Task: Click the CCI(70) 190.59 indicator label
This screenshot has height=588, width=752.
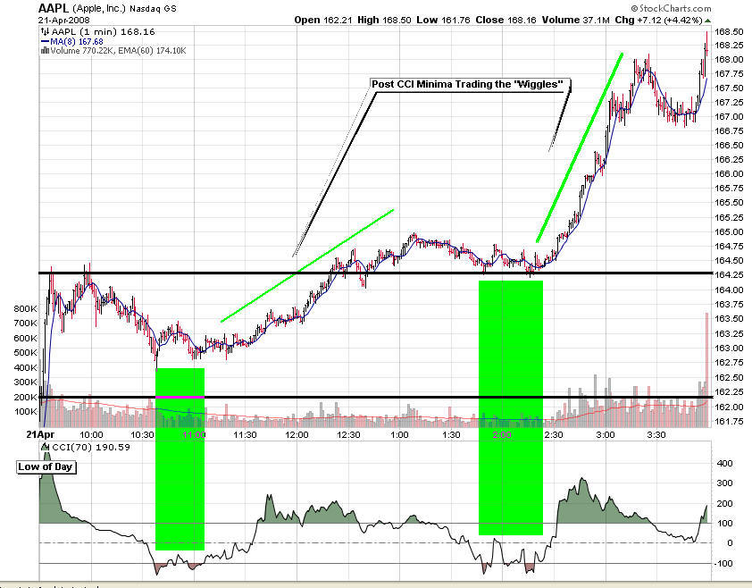Action: (x=90, y=448)
